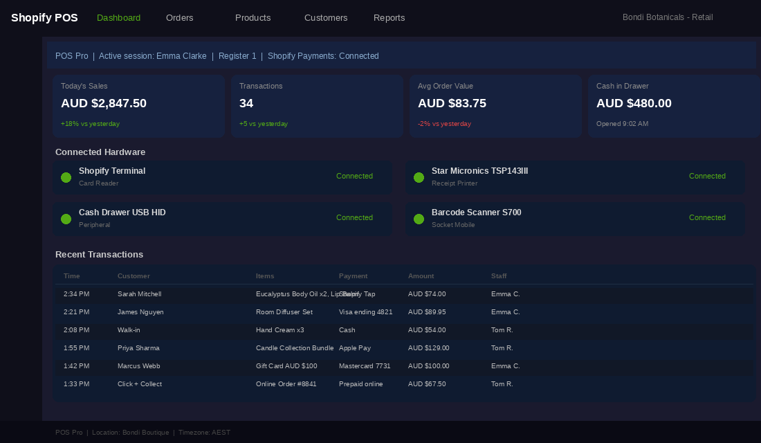Open the Transactions summary card
This screenshot has height=443, width=761.
click(318, 106)
